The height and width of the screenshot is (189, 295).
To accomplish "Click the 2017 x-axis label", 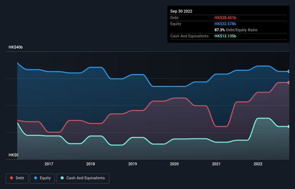I will click(49, 164).
